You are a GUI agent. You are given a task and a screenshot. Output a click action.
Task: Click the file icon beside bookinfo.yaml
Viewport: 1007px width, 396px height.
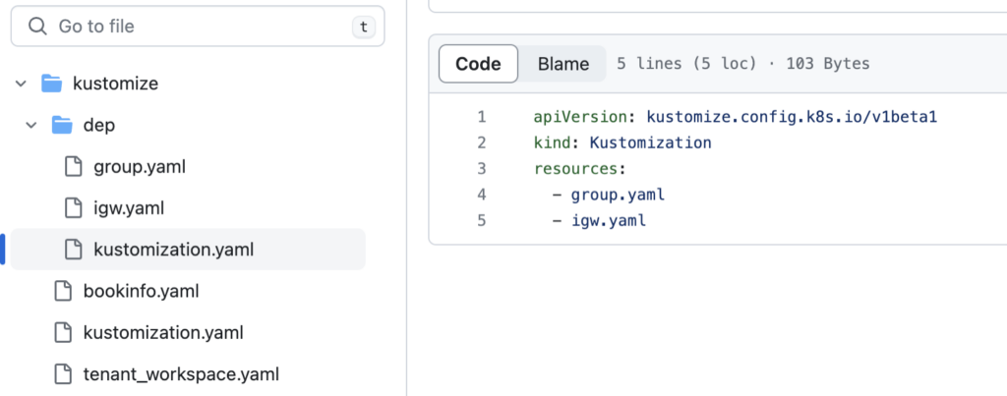[63, 292]
